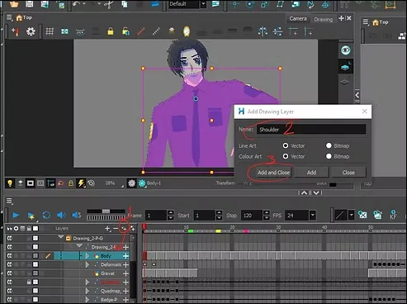Click the layers overlay icon below the eye

coord(345,67)
